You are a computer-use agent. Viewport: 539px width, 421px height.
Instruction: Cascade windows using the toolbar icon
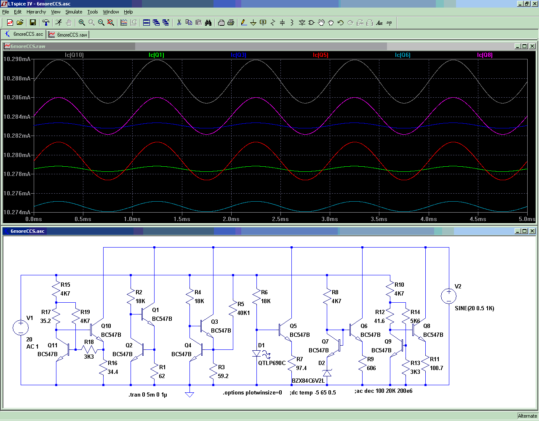point(156,23)
